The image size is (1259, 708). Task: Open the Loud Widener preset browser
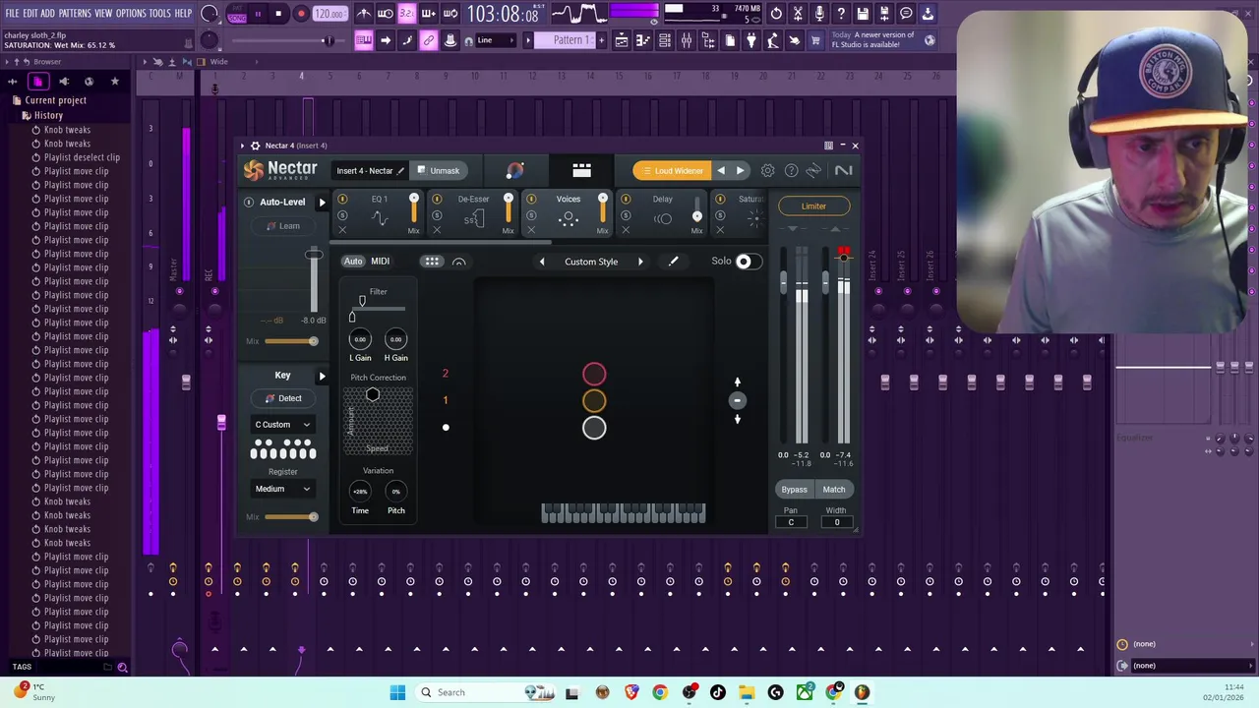672,171
